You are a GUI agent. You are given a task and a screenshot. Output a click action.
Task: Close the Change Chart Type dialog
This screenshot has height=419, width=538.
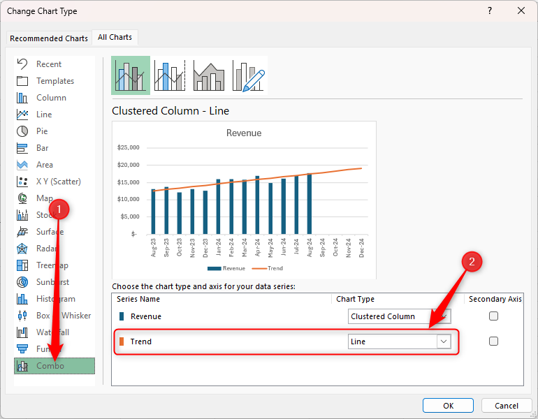point(521,11)
